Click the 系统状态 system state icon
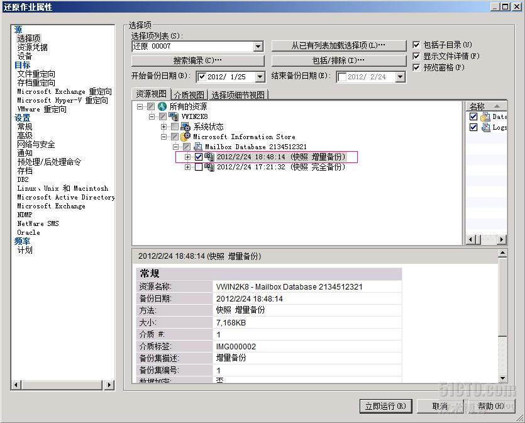The height and width of the screenshot is (423, 525). click(185, 127)
